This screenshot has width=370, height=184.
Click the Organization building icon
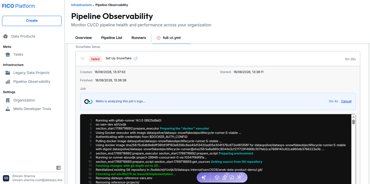(x=8, y=100)
